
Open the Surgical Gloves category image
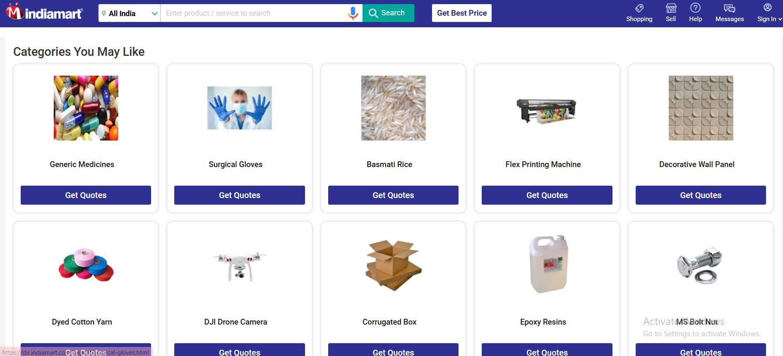click(x=240, y=108)
